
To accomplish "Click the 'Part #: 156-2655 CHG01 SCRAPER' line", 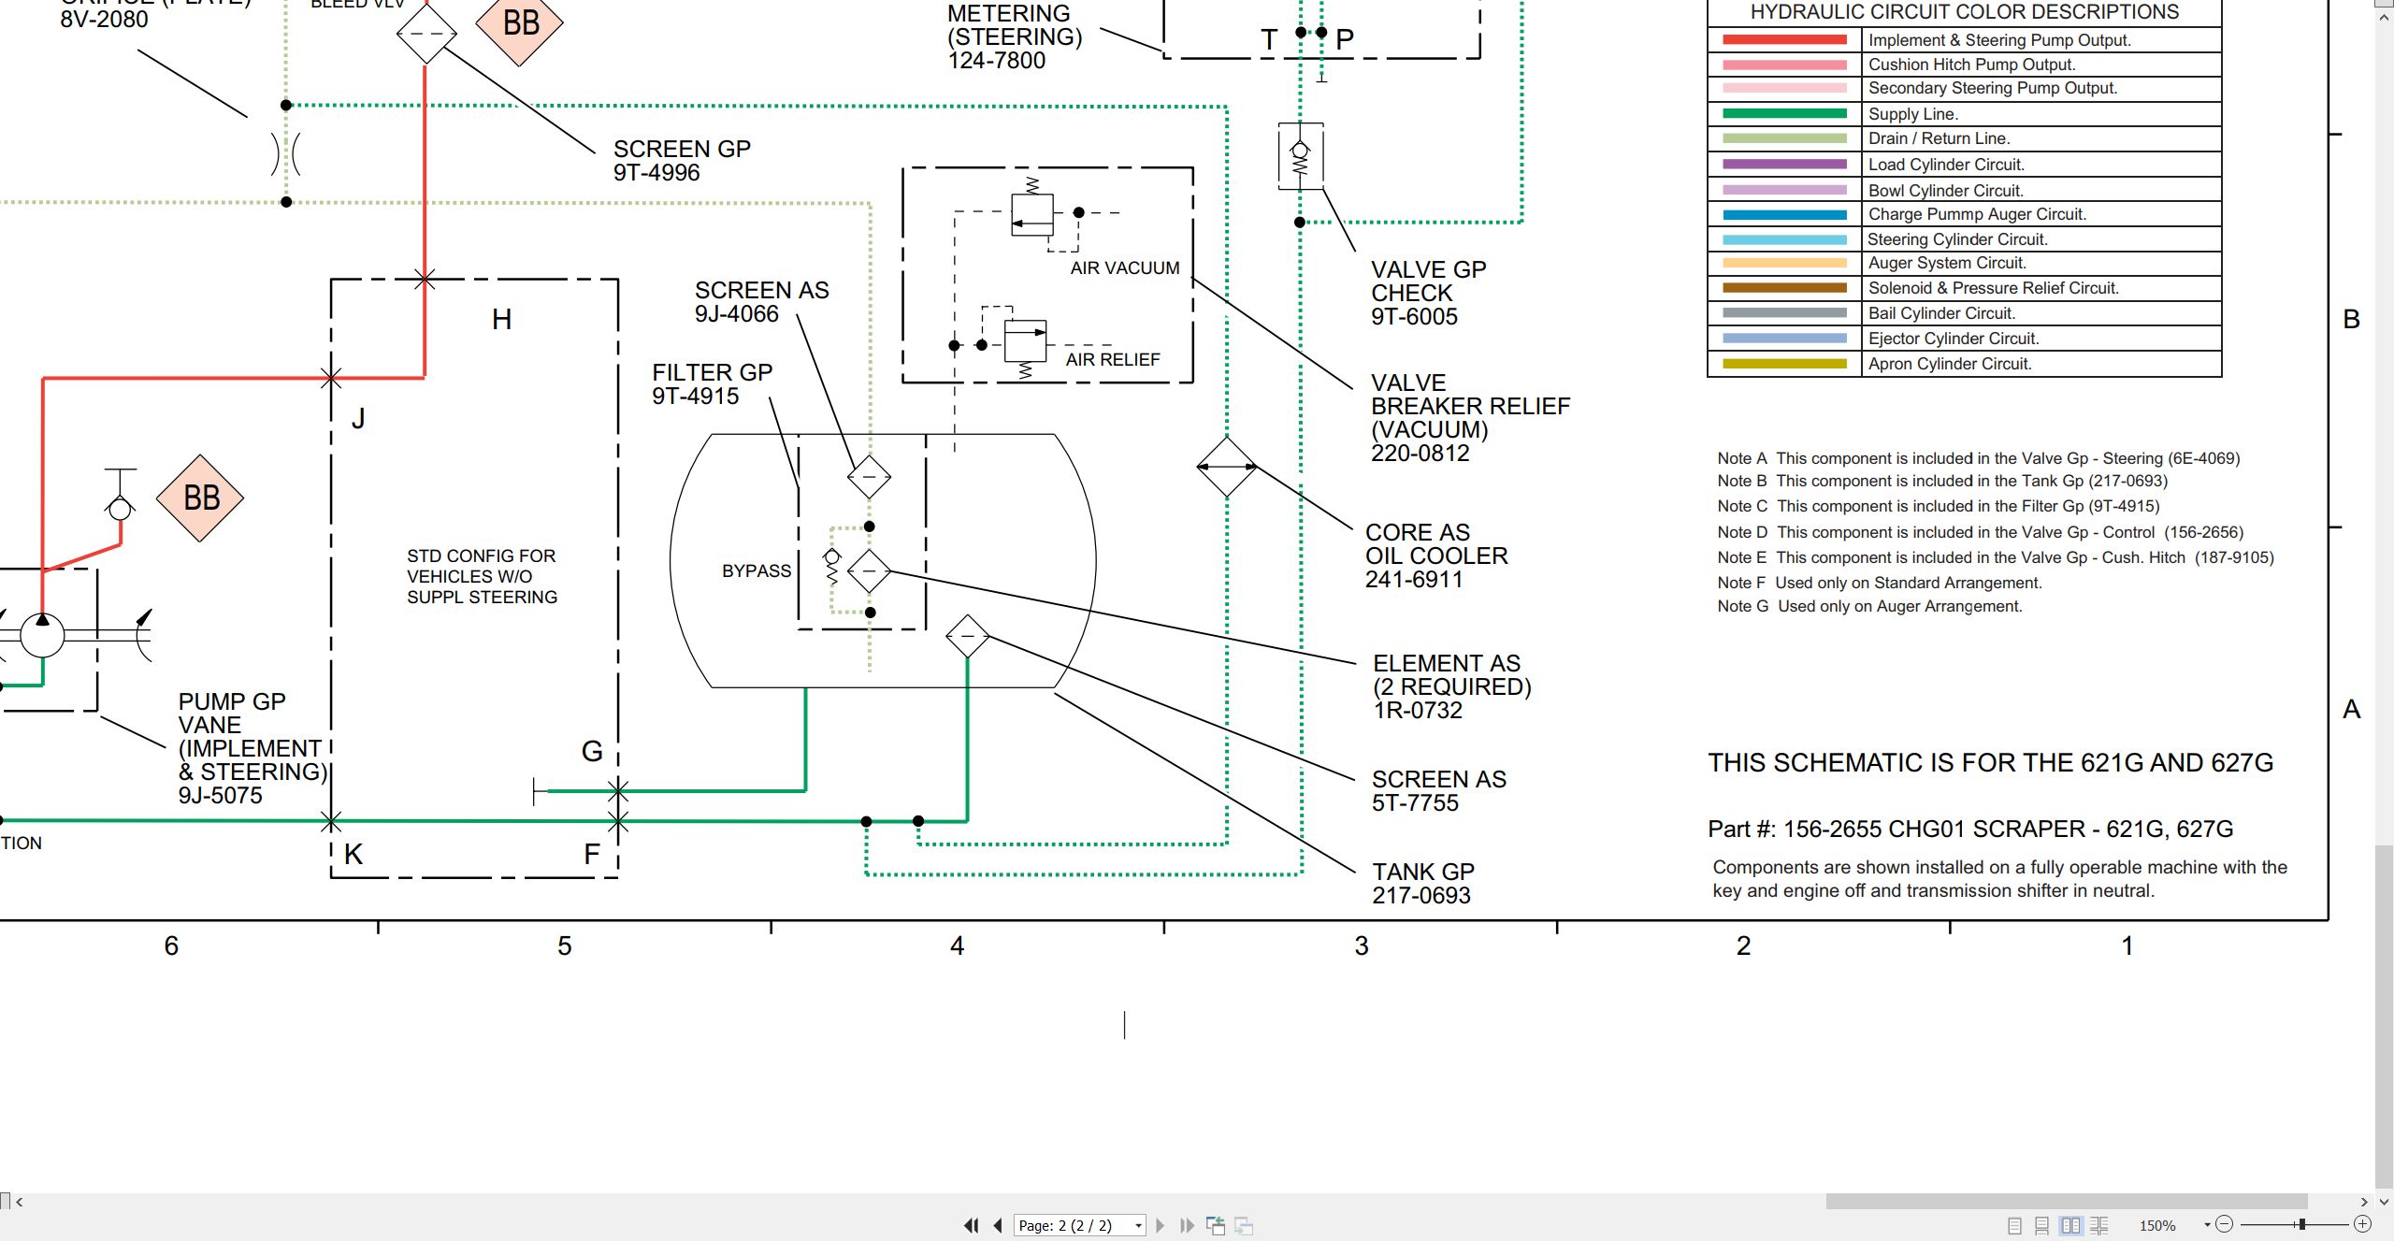I will tap(1970, 829).
